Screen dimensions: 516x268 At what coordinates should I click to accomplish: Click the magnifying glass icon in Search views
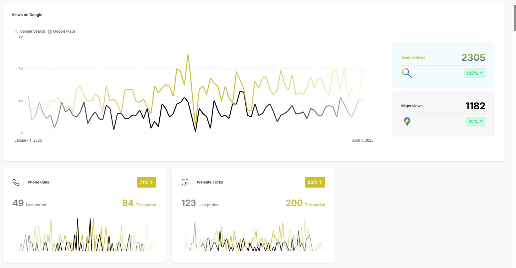tap(407, 73)
